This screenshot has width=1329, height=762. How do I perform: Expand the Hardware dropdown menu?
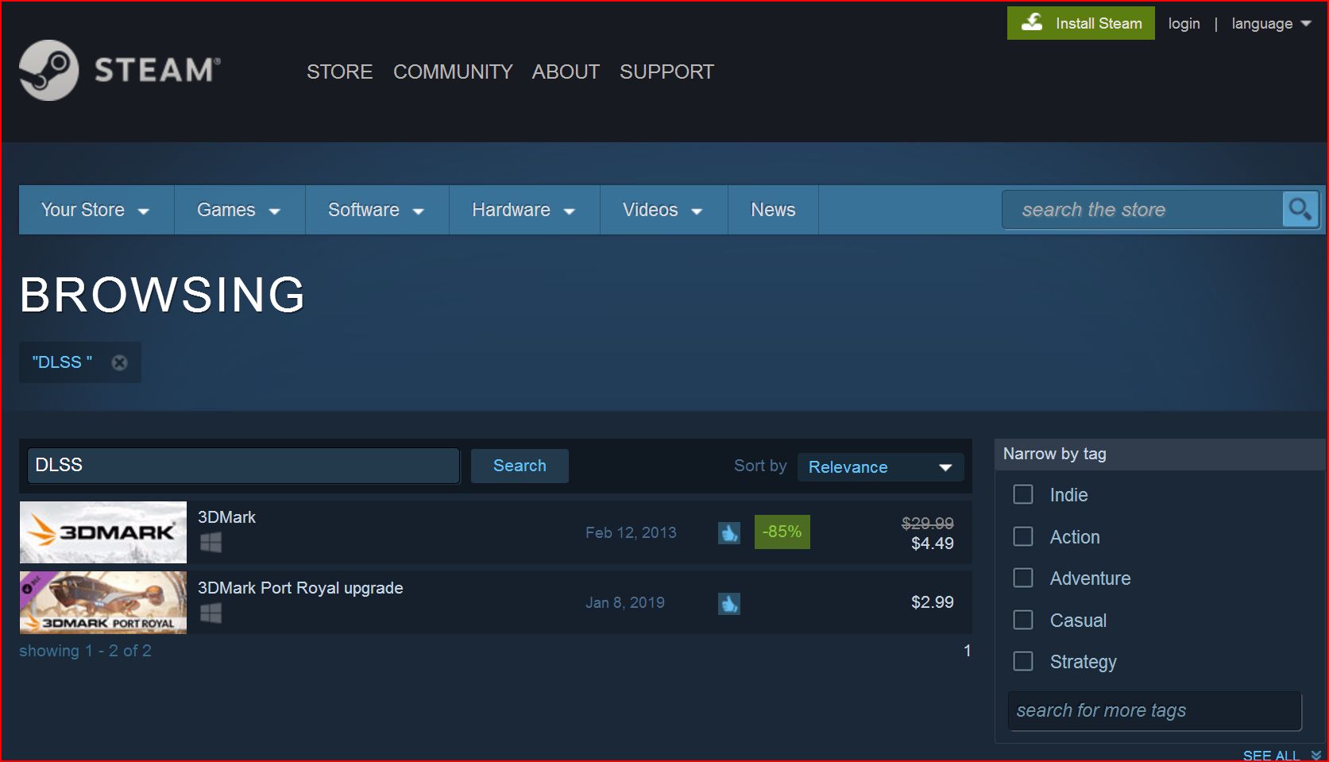coord(523,210)
